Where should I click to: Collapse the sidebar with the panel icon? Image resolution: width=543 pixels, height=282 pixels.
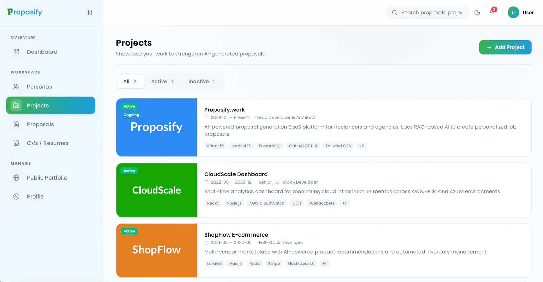(x=89, y=12)
